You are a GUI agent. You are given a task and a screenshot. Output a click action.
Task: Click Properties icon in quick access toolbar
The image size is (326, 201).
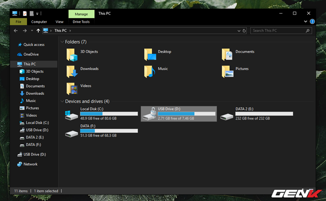click(25, 14)
